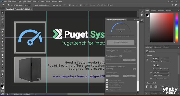180x96 pixels.
Task: Toggle the Auto-Select checkbox
Action: tap(14, 5)
